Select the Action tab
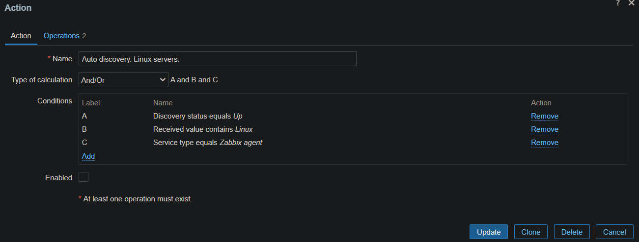Viewport: 639px width, 242px height. pos(21,36)
